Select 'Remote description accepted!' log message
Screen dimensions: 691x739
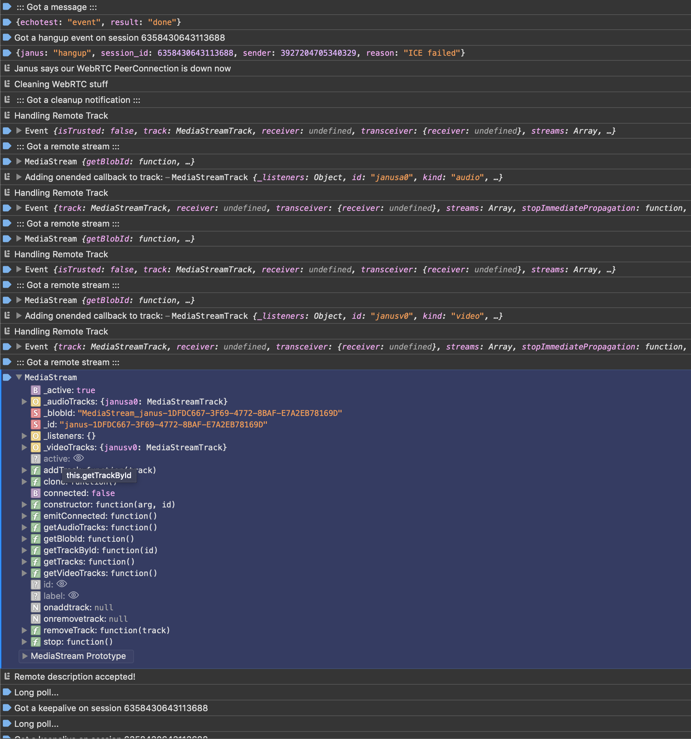75,676
